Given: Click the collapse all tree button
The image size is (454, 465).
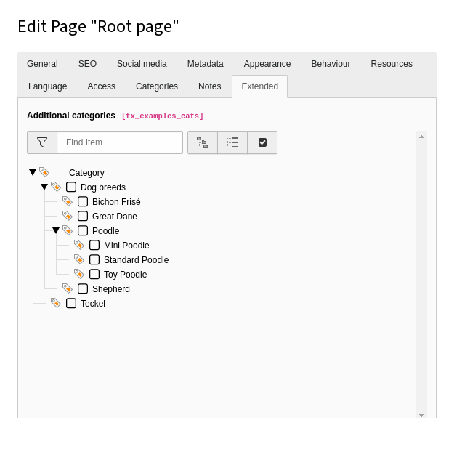Looking at the screenshot, I should click(x=232, y=142).
